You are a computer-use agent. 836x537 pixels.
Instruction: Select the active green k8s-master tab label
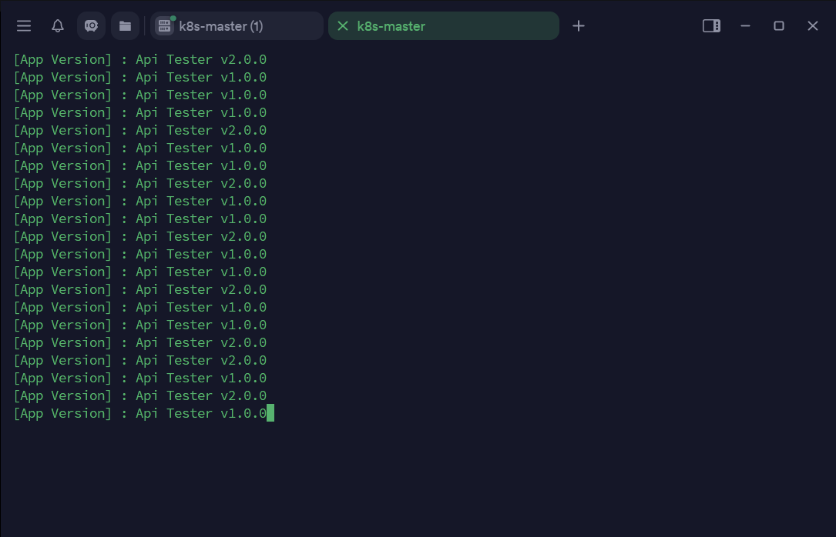pos(391,26)
